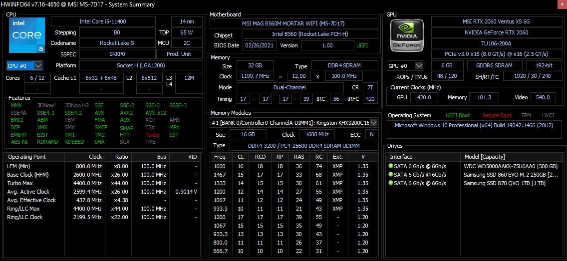The width and height of the screenshot is (567, 261).
Task: Select the MSI MAG B560M MORTAR WIFI field
Action: click(293, 23)
